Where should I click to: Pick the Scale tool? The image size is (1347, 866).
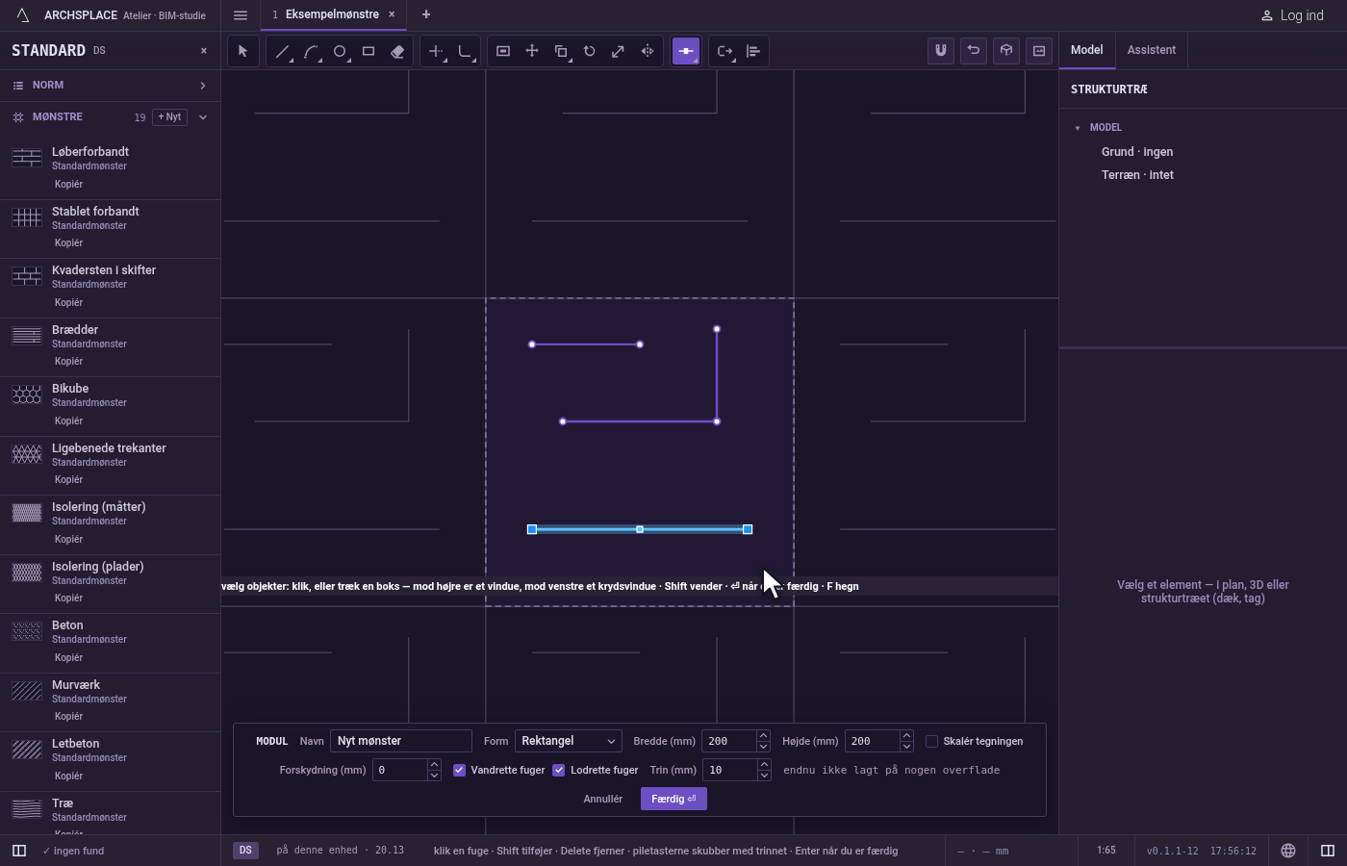(x=619, y=51)
